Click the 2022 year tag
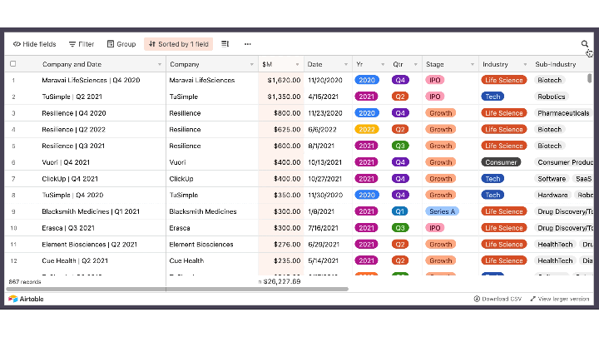The width and height of the screenshot is (599, 337). 367,130
